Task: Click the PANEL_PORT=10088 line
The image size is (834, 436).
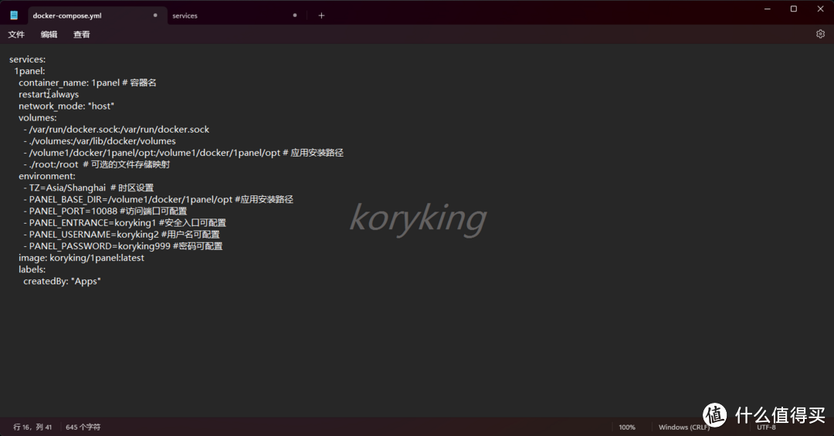Action: 105,211
